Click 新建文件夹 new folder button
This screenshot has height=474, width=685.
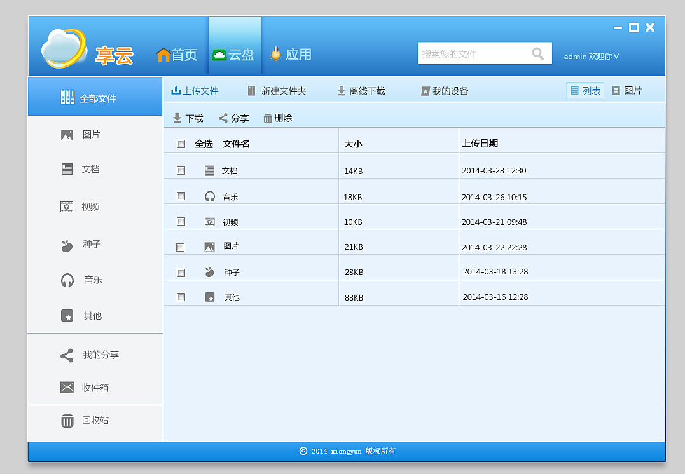(277, 91)
